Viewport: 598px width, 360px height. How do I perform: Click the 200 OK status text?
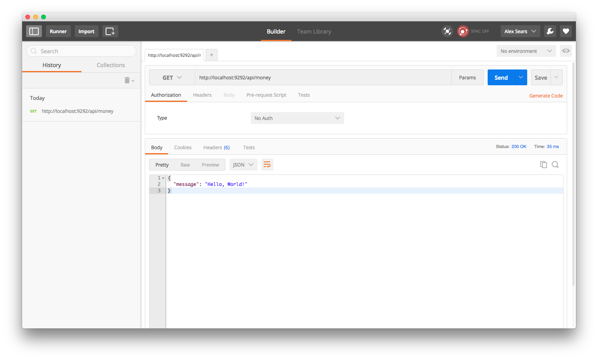[519, 146]
